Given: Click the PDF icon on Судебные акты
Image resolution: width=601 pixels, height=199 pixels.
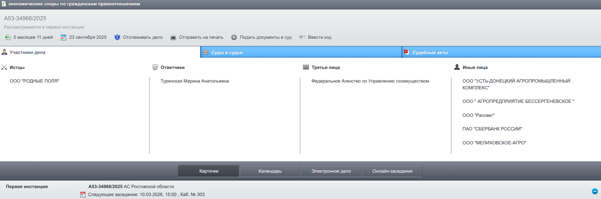Looking at the screenshot, I should 407,52.
